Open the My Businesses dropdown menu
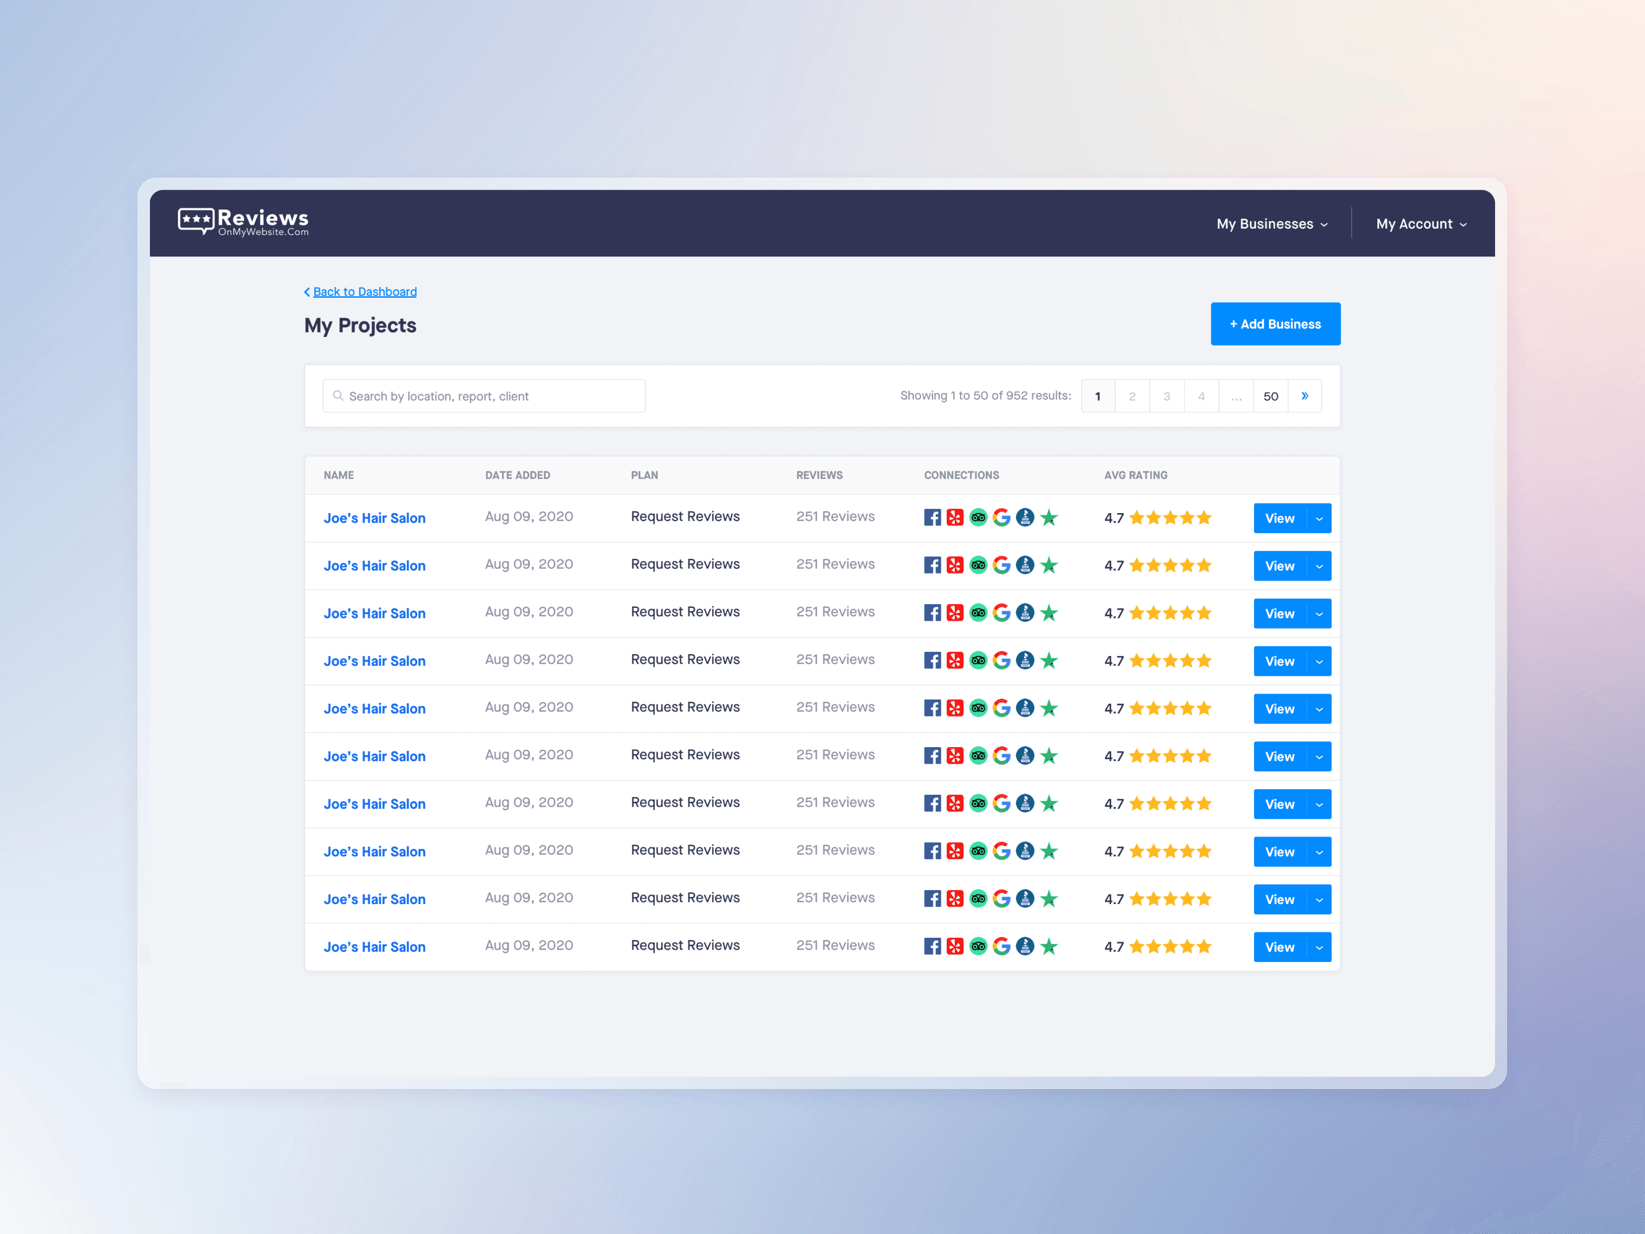Screen dimensions: 1645x1234 (1272, 224)
